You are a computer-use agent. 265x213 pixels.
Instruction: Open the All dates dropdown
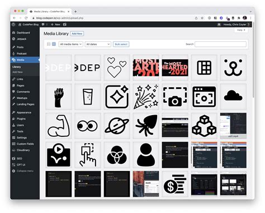tap(98, 44)
